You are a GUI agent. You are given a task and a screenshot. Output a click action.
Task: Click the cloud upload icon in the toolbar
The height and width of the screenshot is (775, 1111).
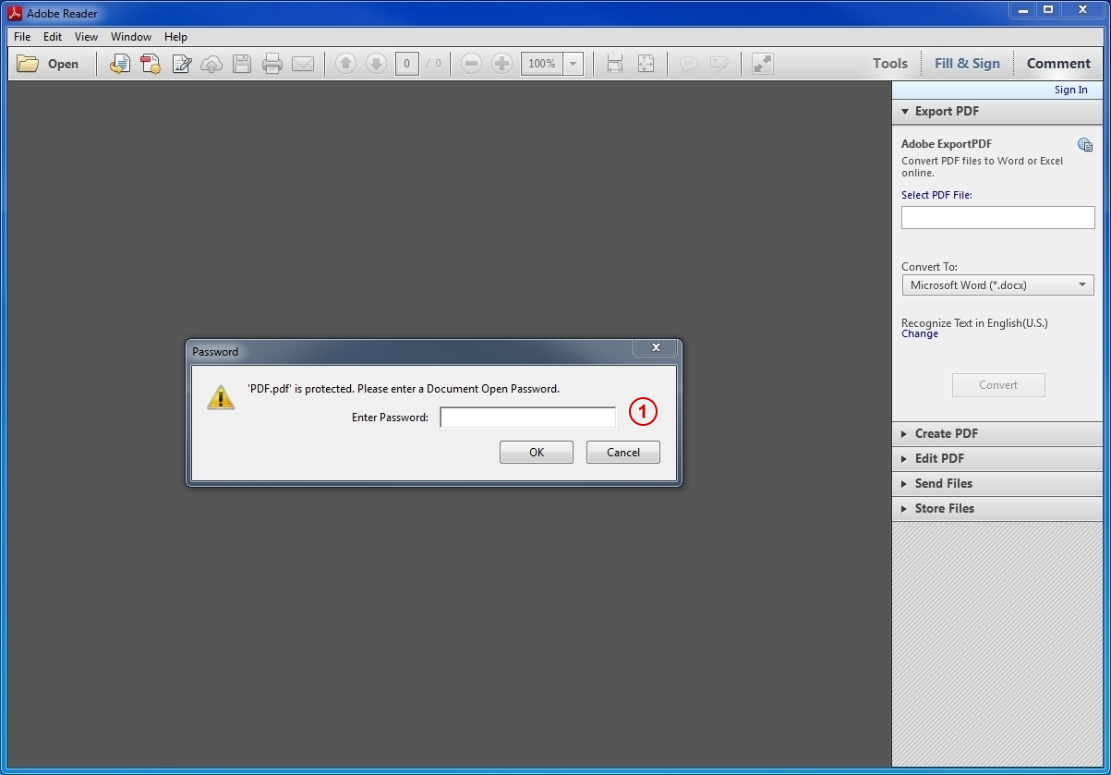tap(211, 64)
